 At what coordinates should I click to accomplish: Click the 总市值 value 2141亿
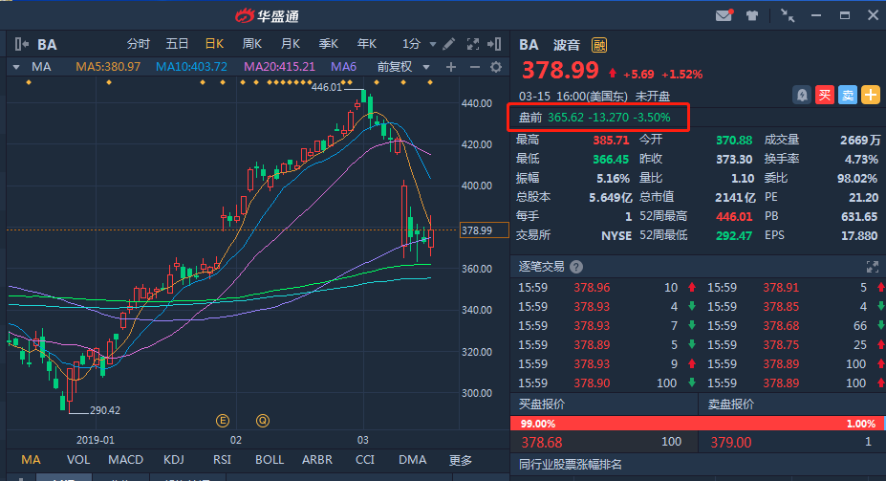coord(735,197)
